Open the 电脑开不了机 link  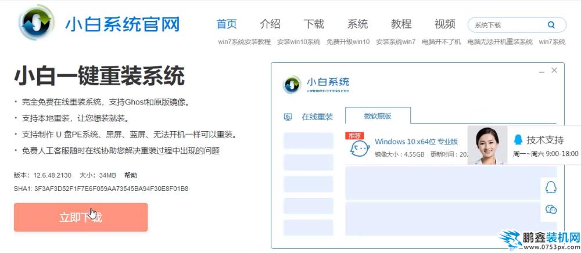click(442, 42)
